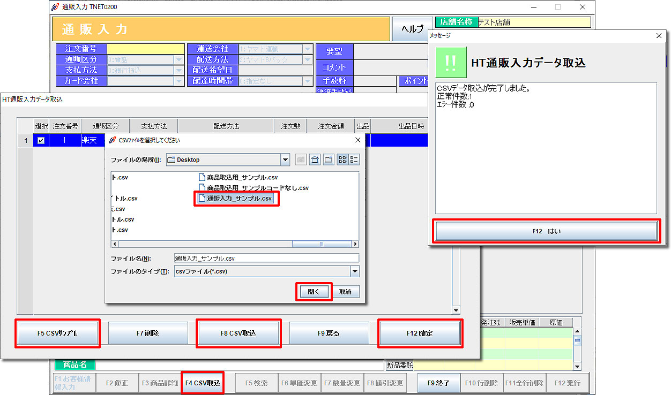671x395 pixels.
Task: Open the ファイルの場所 location dropdown
Action: coord(286,159)
